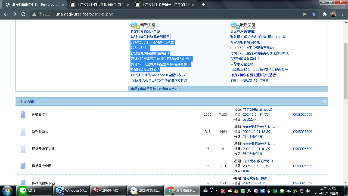Open the 模擬器分享區 forum
Image resolution: width=348 pixels, height=196 pixels.
42,166
